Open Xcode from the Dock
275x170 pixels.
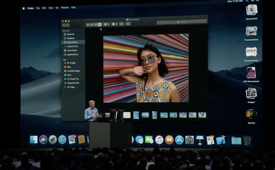221,140
